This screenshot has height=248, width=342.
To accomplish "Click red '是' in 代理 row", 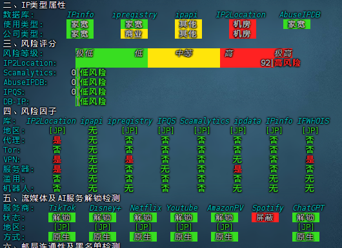I will (x=57, y=140).
